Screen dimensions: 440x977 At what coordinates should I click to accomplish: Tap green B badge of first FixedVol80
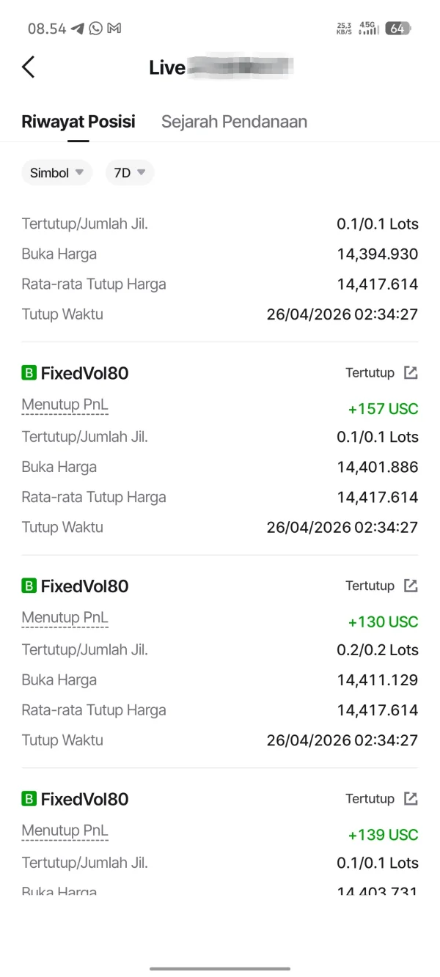pyautogui.click(x=29, y=373)
